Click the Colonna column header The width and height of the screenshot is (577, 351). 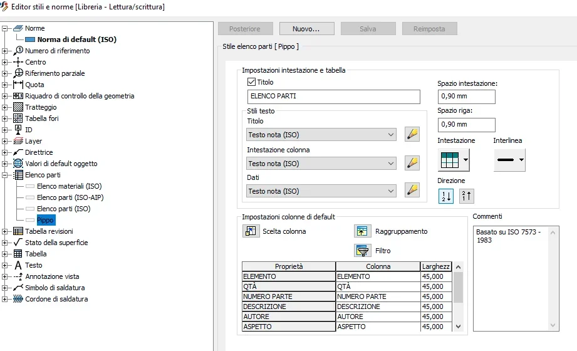click(378, 266)
